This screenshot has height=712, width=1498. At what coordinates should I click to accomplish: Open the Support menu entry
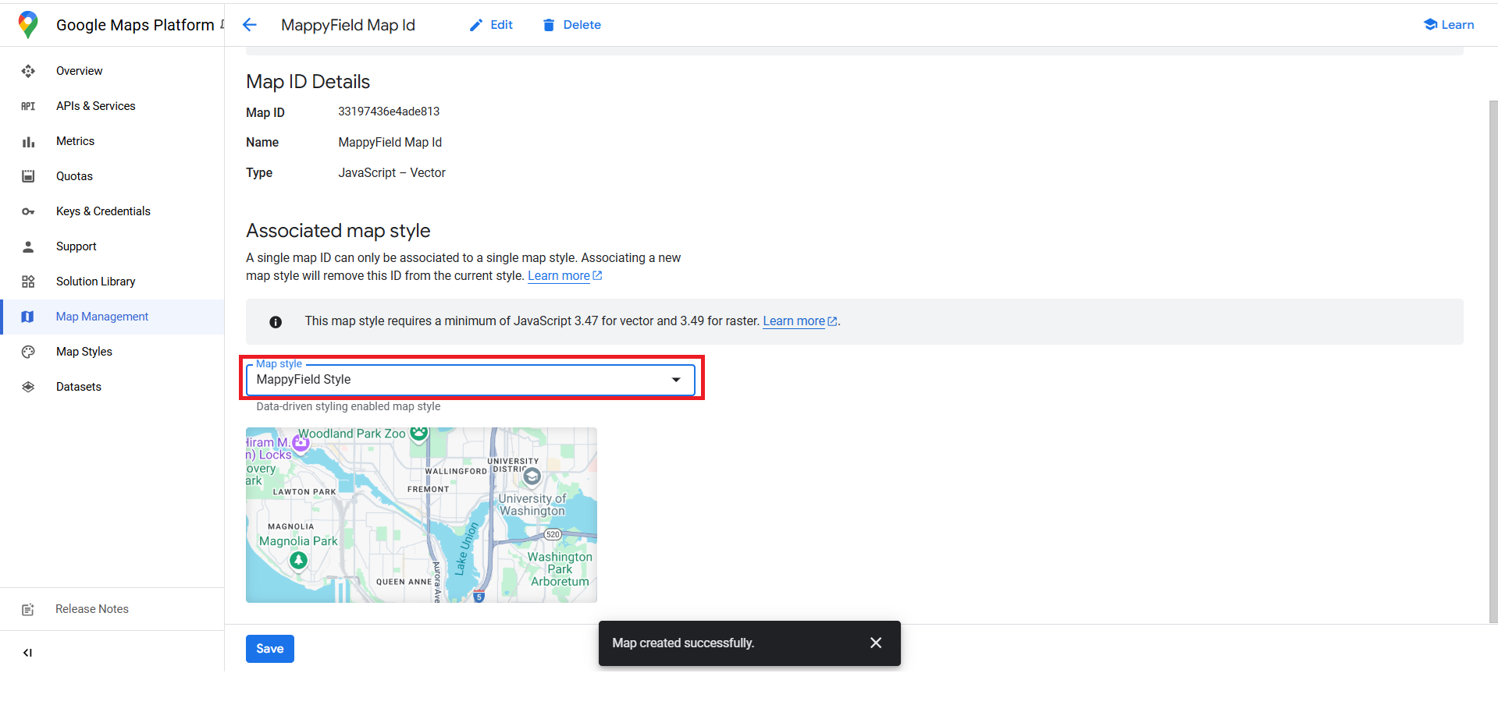pos(76,246)
